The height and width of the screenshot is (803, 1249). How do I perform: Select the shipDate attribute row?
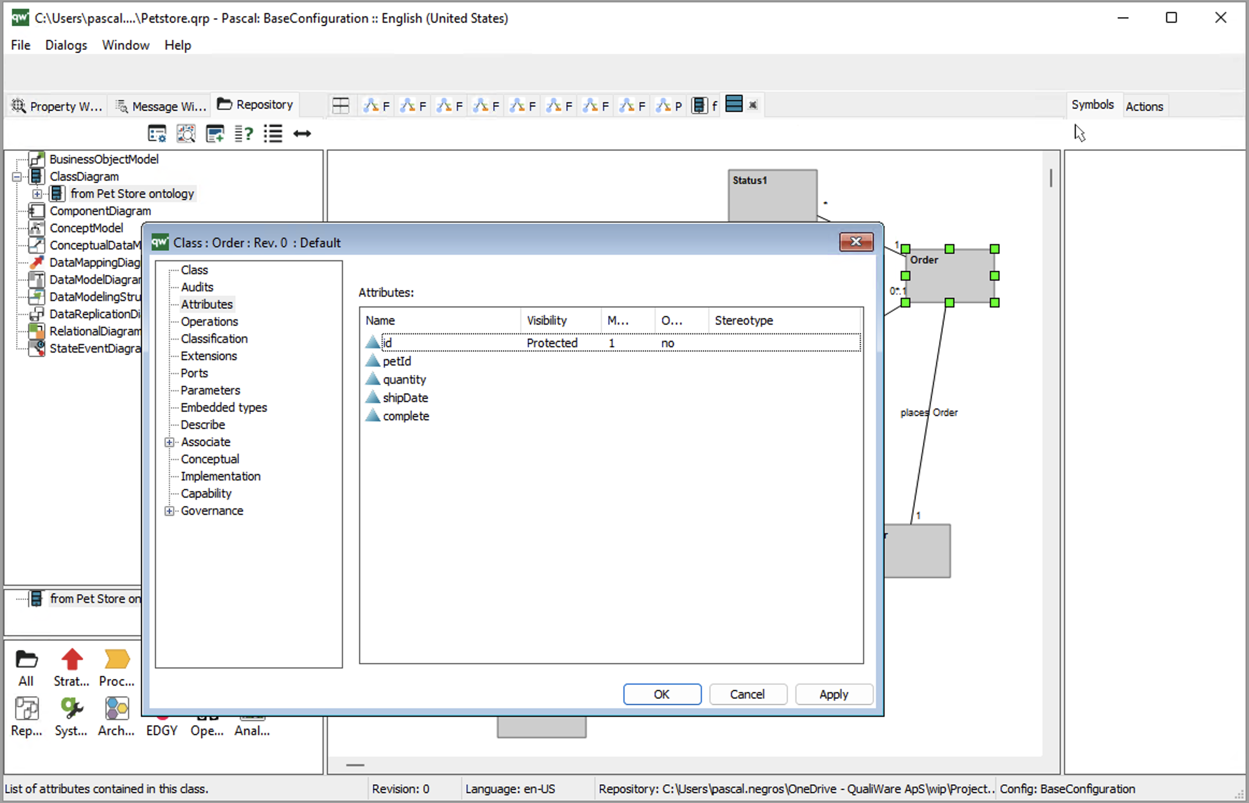(612, 398)
